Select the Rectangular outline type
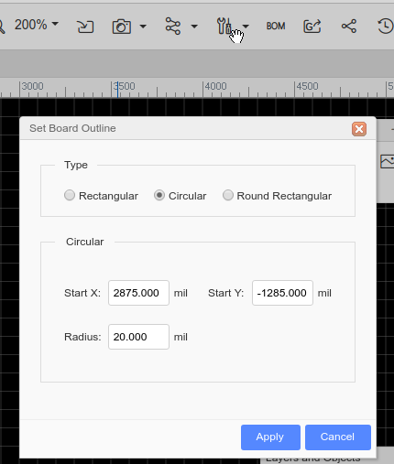 tap(101, 196)
